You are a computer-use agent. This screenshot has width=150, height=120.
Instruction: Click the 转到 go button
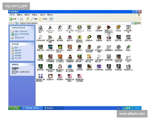tap(137, 23)
